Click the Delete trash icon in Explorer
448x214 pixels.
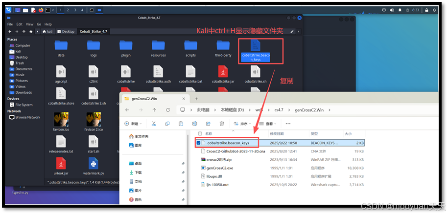[222, 124]
